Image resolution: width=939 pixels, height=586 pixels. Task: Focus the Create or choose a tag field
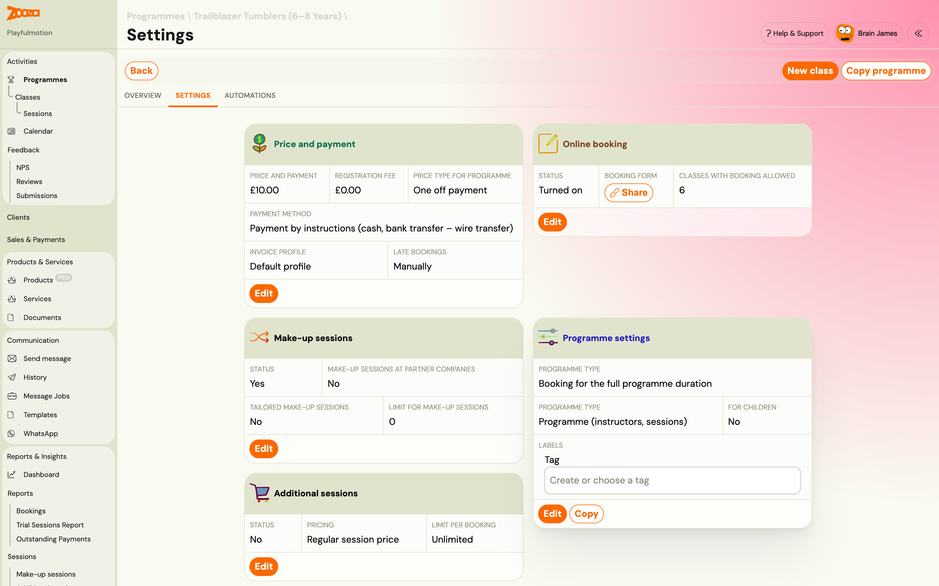point(672,481)
